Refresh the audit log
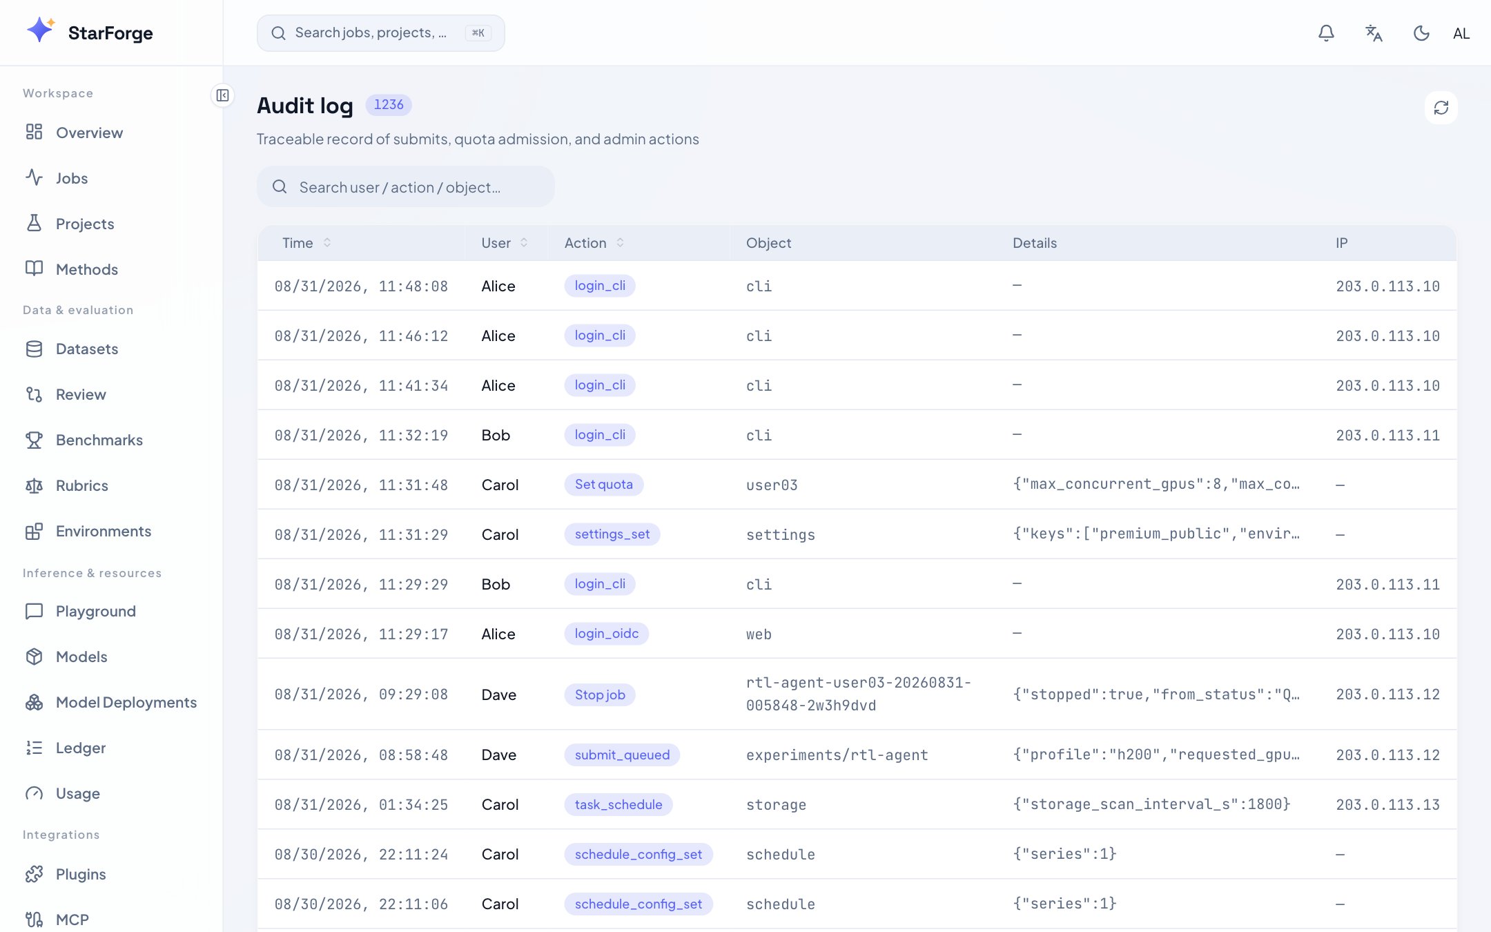 tap(1441, 108)
